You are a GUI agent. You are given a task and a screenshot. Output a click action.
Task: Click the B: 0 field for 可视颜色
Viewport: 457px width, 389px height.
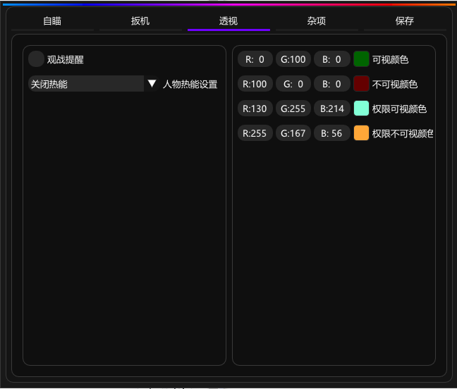tap(331, 59)
